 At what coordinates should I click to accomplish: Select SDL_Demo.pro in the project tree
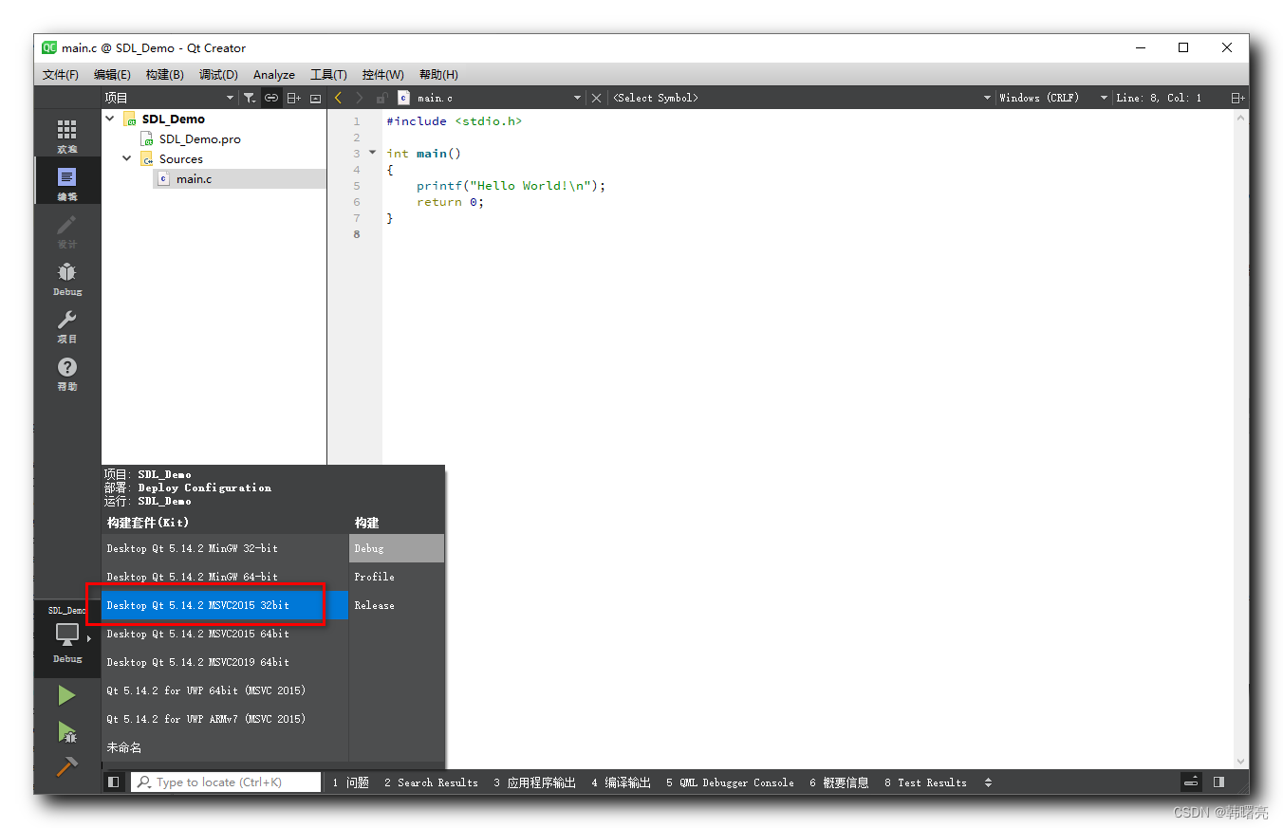[x=199, y=138]
